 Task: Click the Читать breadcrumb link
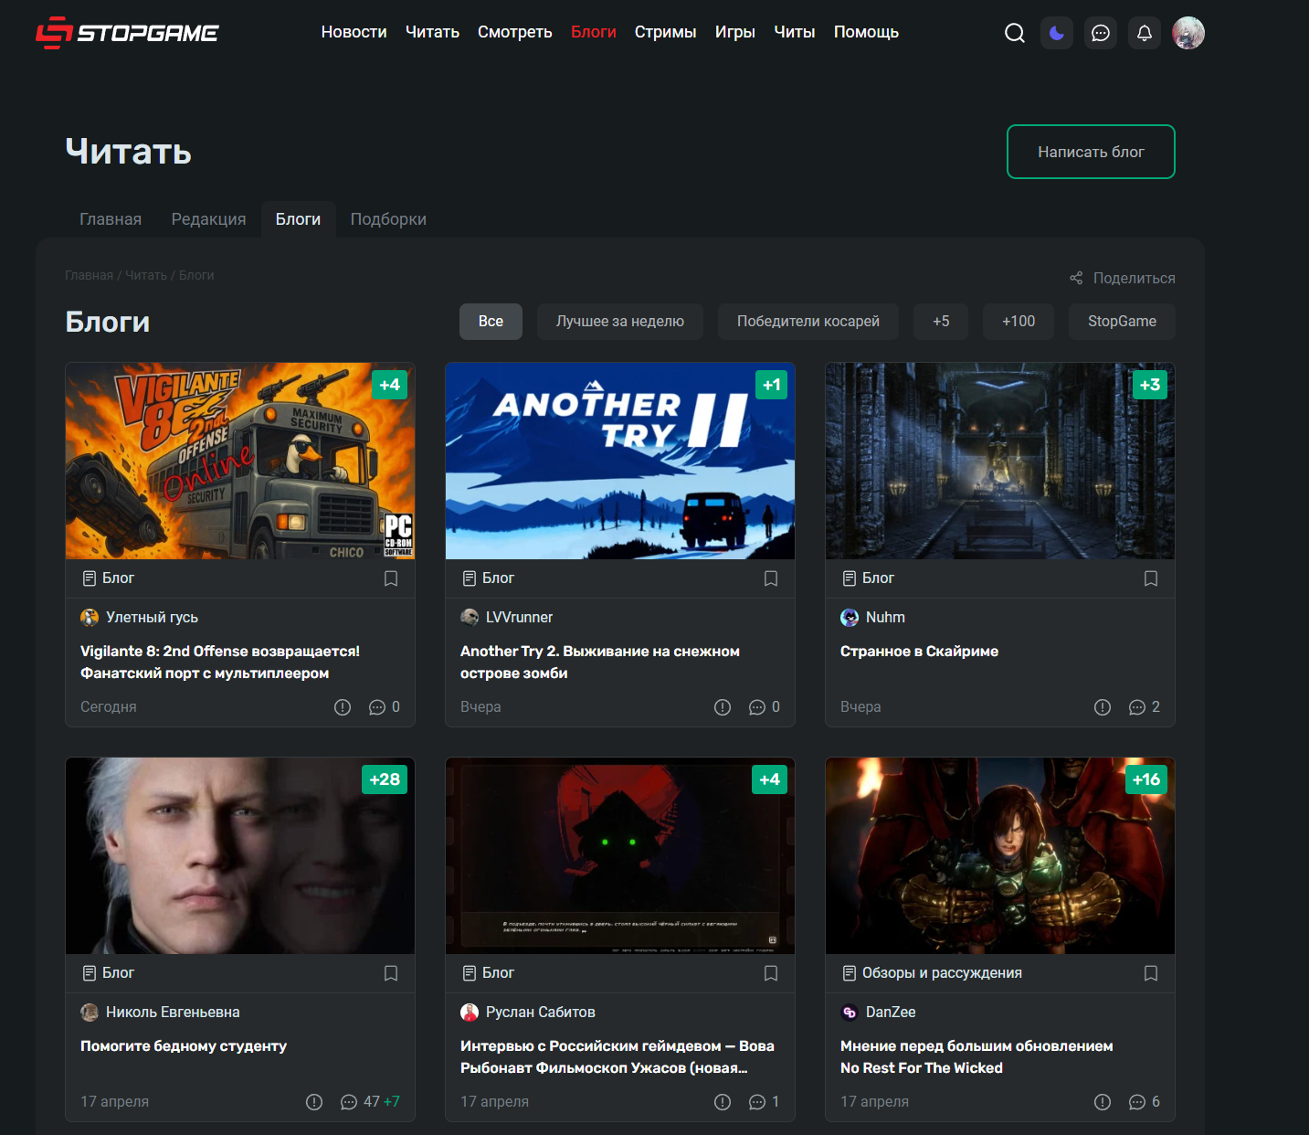point(146,275)
